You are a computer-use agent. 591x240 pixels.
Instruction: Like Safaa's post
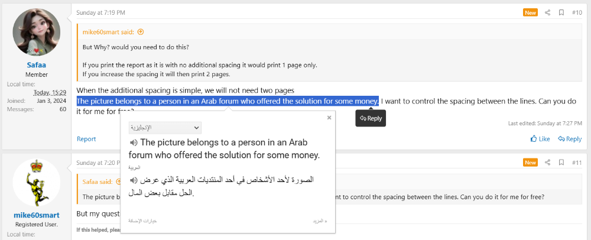540,139
